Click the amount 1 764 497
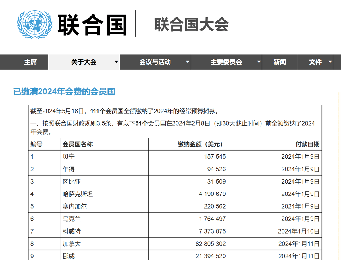This screenshot has width=341, height=260. (x=212, y=219)
